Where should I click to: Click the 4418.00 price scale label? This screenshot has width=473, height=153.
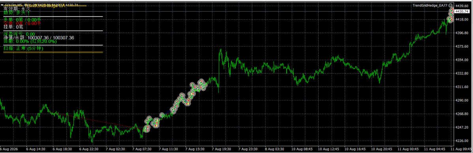(x=462, y=19)
